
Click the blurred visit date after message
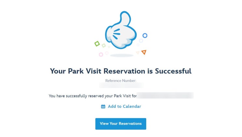[165, 96]
